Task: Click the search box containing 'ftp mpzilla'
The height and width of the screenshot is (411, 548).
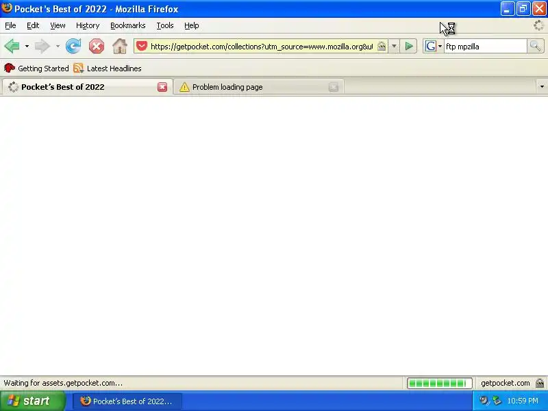Action: tap(485, 47)
